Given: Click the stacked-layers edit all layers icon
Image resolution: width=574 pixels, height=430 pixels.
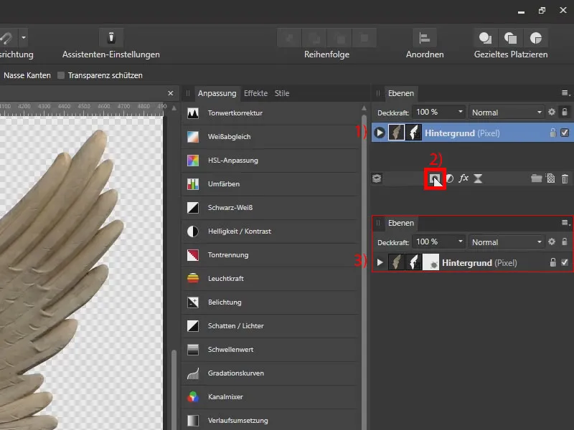Looking at the screenshot, I should 377,178.
